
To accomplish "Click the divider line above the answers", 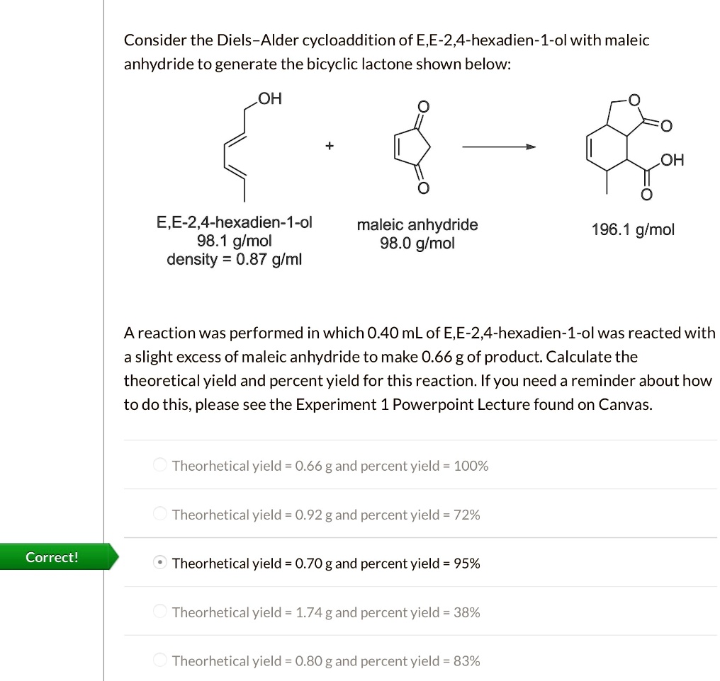I will point(420,441).
